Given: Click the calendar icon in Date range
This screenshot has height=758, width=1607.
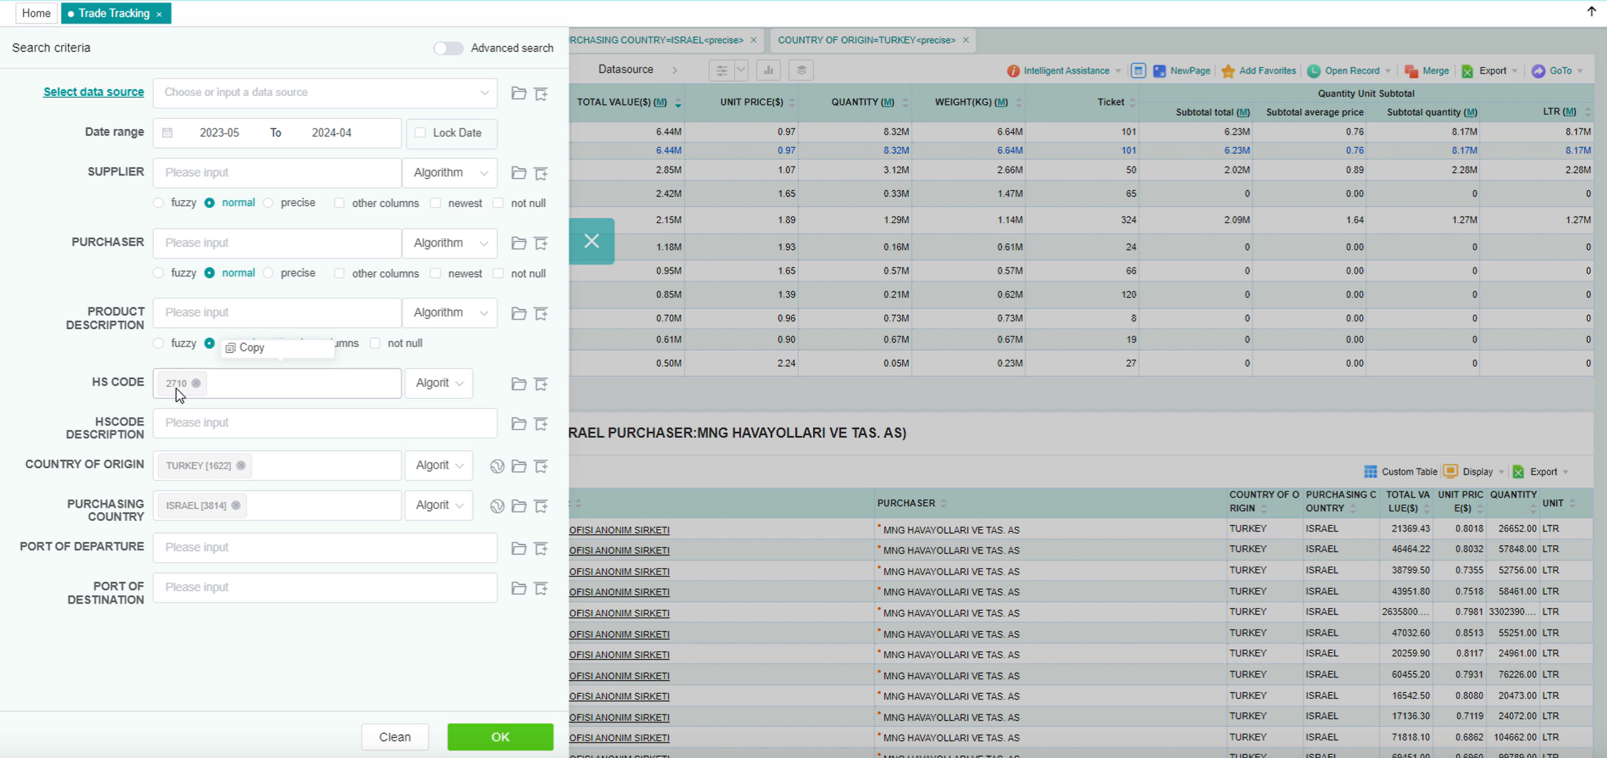Looking at the screenshot, I should (167, 133).
